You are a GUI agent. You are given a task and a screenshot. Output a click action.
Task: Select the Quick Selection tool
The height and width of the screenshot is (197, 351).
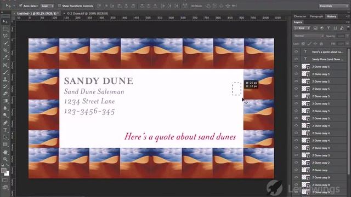pyautogui.click(x=5, y=43)
